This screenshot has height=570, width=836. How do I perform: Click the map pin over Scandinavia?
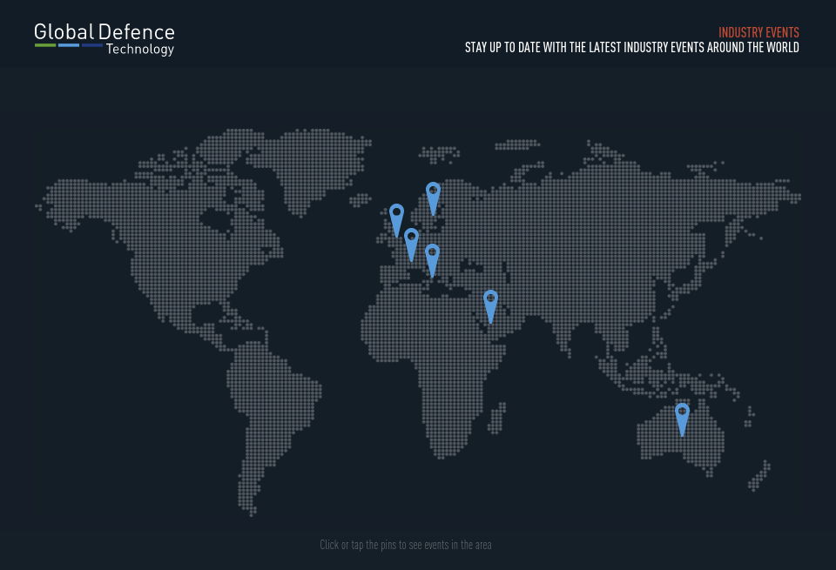[433, 194]
